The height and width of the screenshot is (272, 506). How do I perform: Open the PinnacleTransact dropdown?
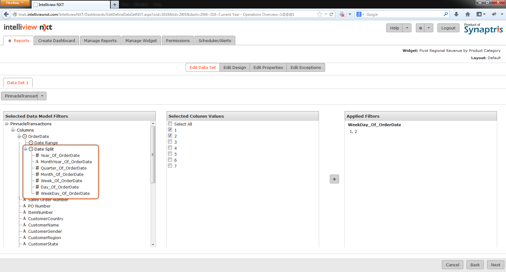coord(42,96)
